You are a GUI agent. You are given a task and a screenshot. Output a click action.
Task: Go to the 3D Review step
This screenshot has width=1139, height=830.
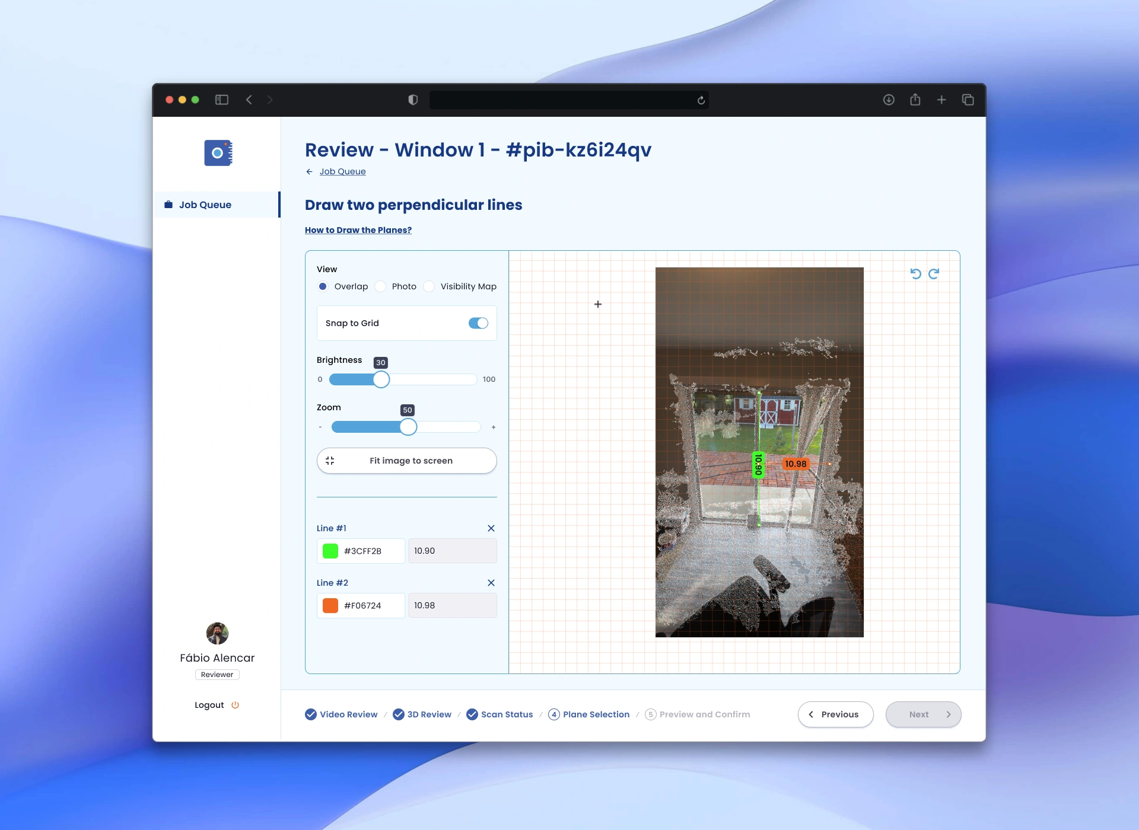(422, 714)
